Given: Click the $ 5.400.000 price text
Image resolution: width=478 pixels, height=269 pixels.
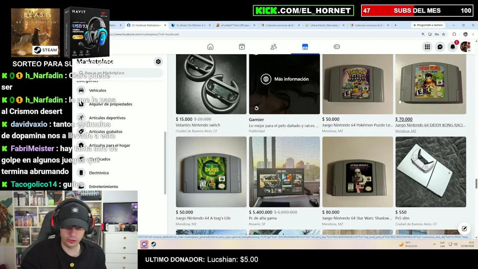Looking at the screenshot, I should [x=261, y=212].
